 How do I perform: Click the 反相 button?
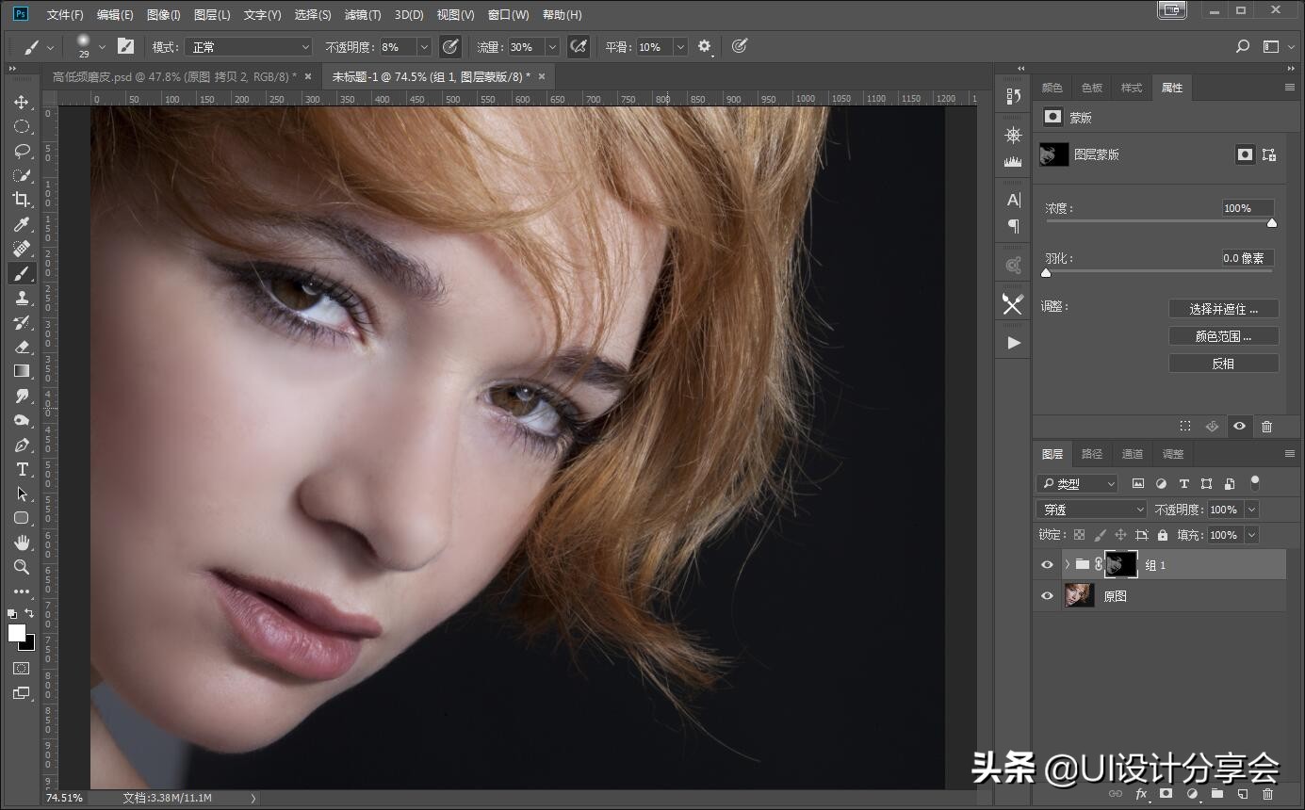tap(1223, 364)
